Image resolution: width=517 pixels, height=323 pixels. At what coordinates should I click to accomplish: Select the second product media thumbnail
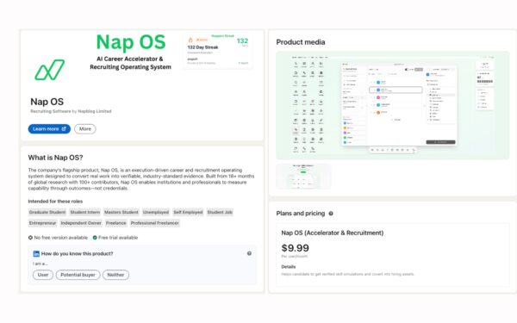point(303,177)
